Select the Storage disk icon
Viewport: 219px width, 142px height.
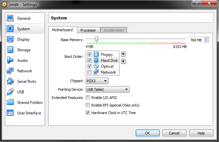[10, 50]
